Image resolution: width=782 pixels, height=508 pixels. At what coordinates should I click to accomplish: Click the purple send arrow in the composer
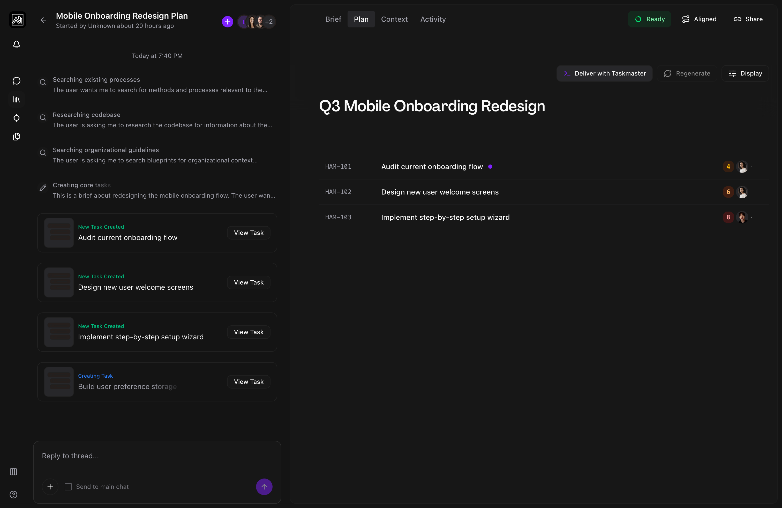click(264, 487)
